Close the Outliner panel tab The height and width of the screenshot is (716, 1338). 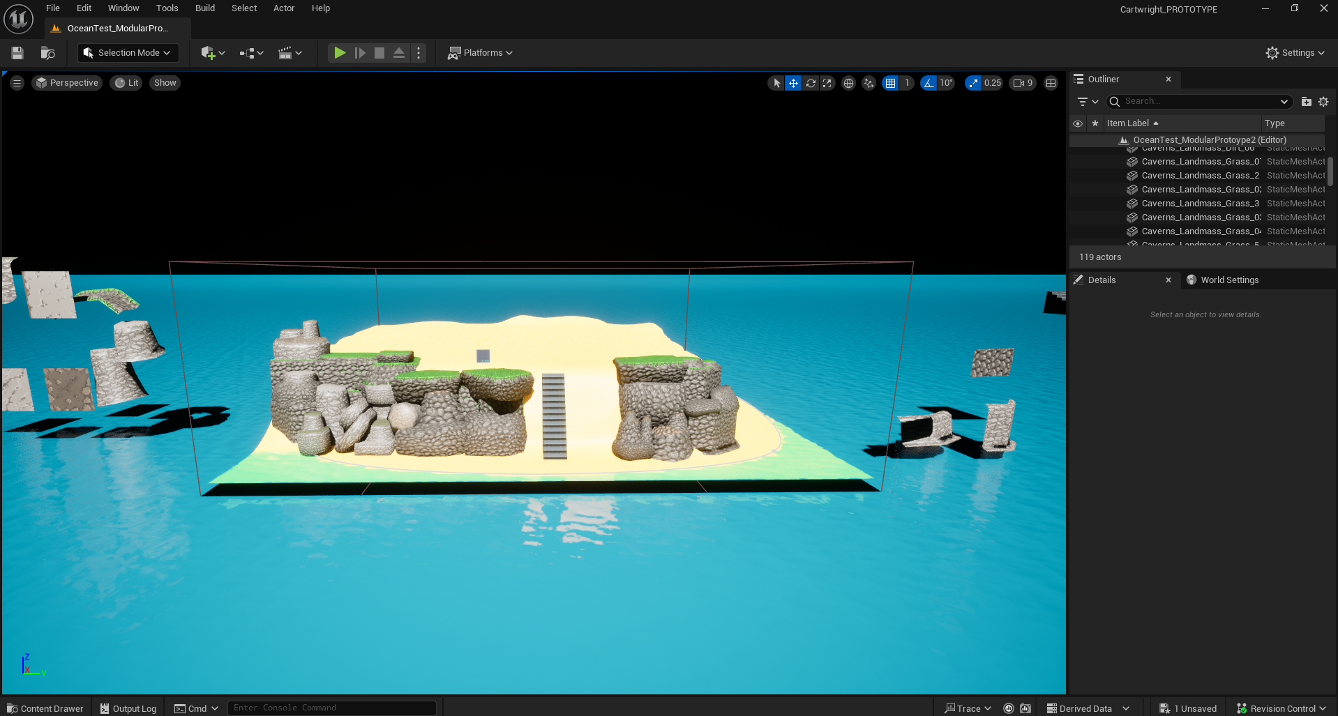(1168, 79)
